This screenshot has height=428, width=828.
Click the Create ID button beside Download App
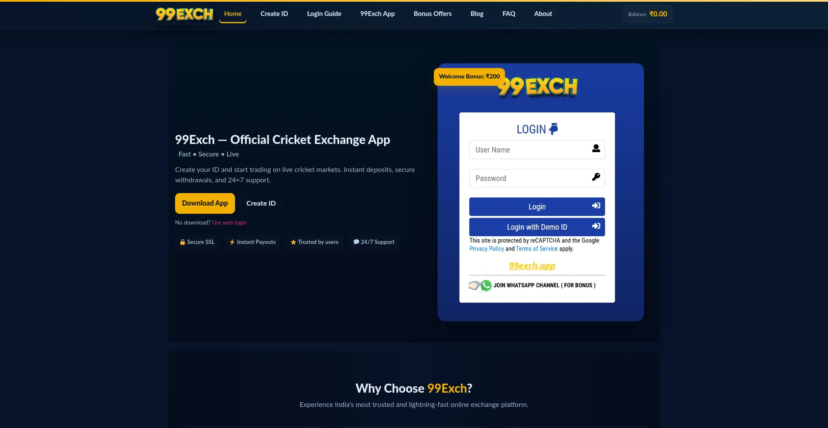pos(261,203)
